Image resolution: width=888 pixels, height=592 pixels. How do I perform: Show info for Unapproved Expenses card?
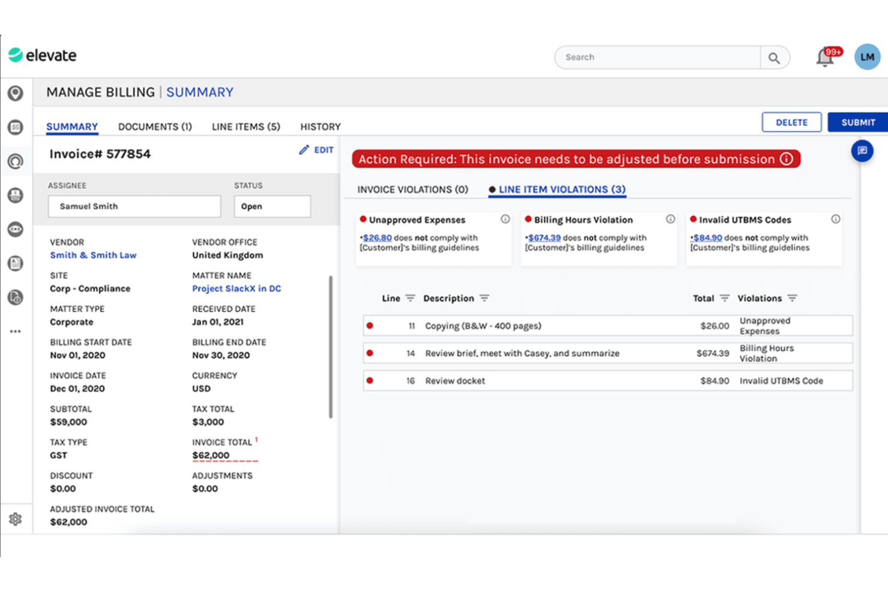(505, 220)
